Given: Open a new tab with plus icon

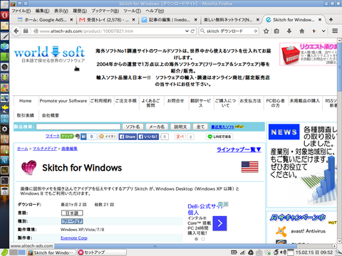Looking at the screenshot, I should (331, 20).
